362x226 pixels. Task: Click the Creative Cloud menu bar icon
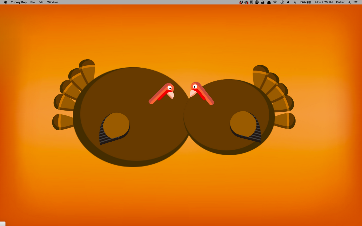pyautogui.click(x=246, y=2)
